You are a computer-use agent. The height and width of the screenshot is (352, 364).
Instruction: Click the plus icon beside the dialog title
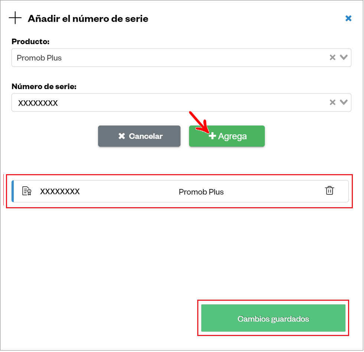[15, 17]
